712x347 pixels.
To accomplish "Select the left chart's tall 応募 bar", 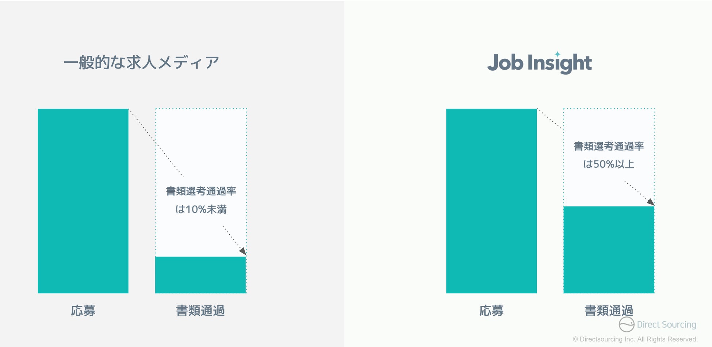I will click(83, 201).
